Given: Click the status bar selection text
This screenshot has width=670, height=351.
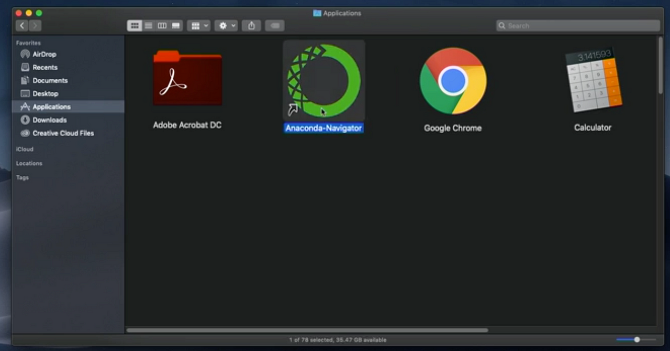Looking at the screenshot, I should (x=337, y=340).
